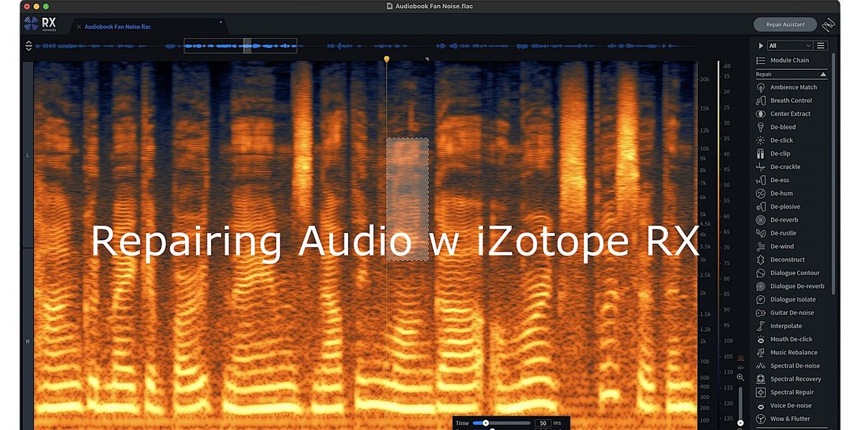Image resolution: width=861 pixels, height=430 pixels.
Task: Open the De-crackle module
Action: click(x=778, y=167)
